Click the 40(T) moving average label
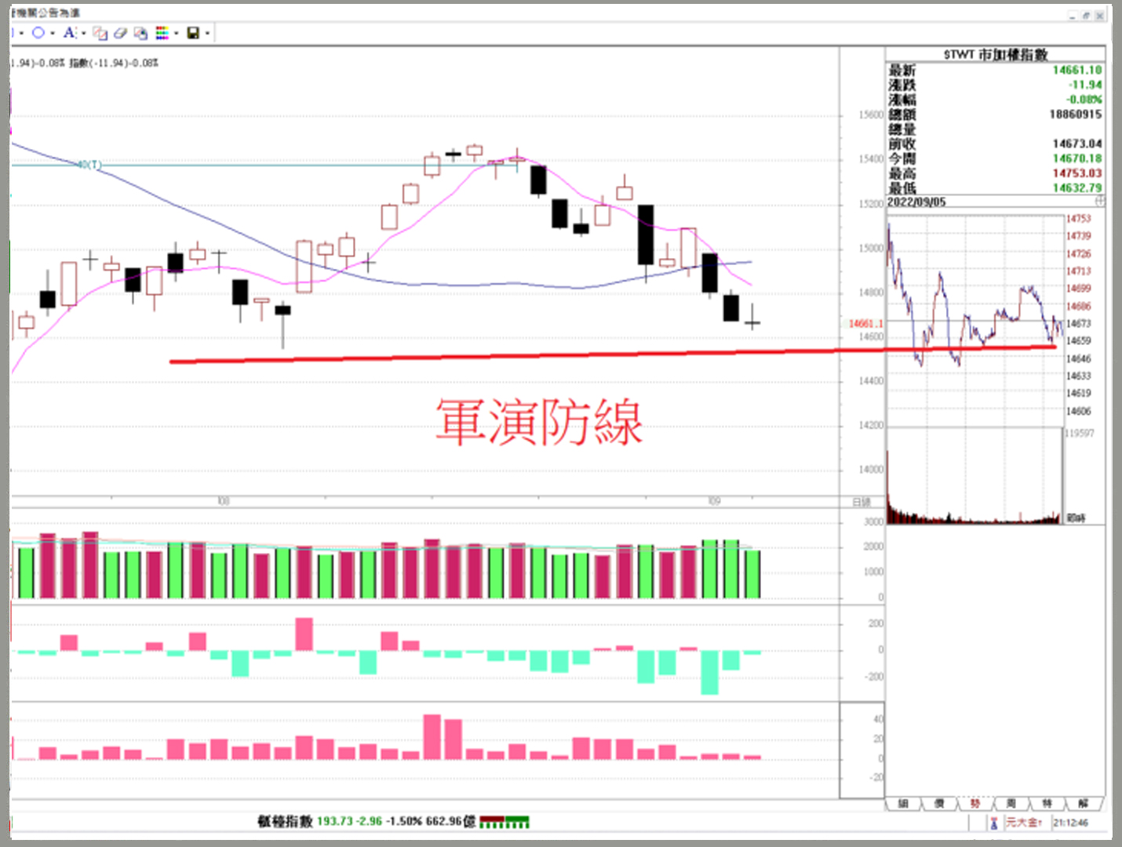The width and height of the screenshot is (1122, 847). coord(89,165)
